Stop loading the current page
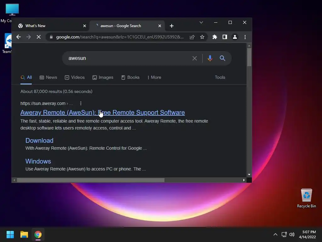322x242 pixels. [x=39, y=37]
